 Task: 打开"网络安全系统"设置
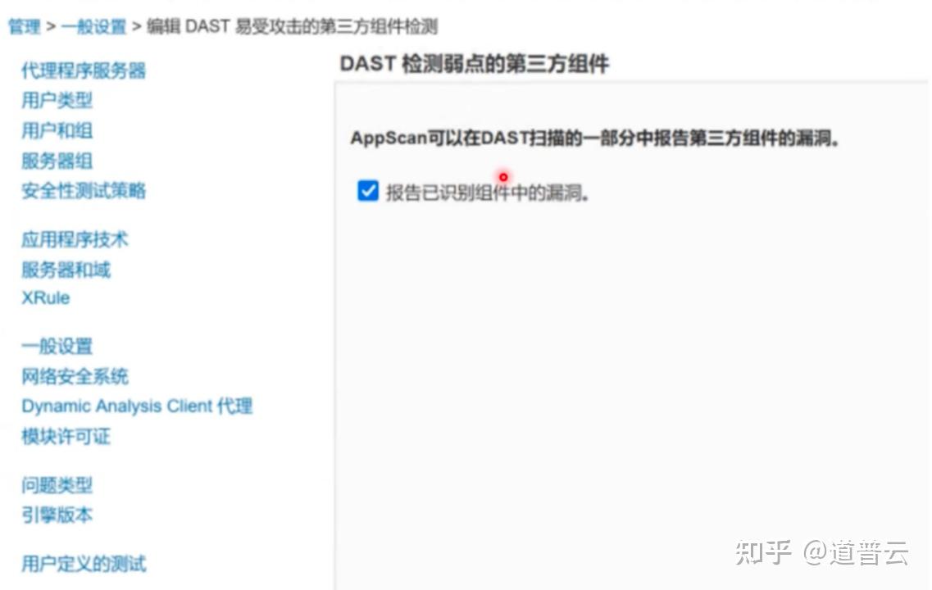[x=74, y=375]
